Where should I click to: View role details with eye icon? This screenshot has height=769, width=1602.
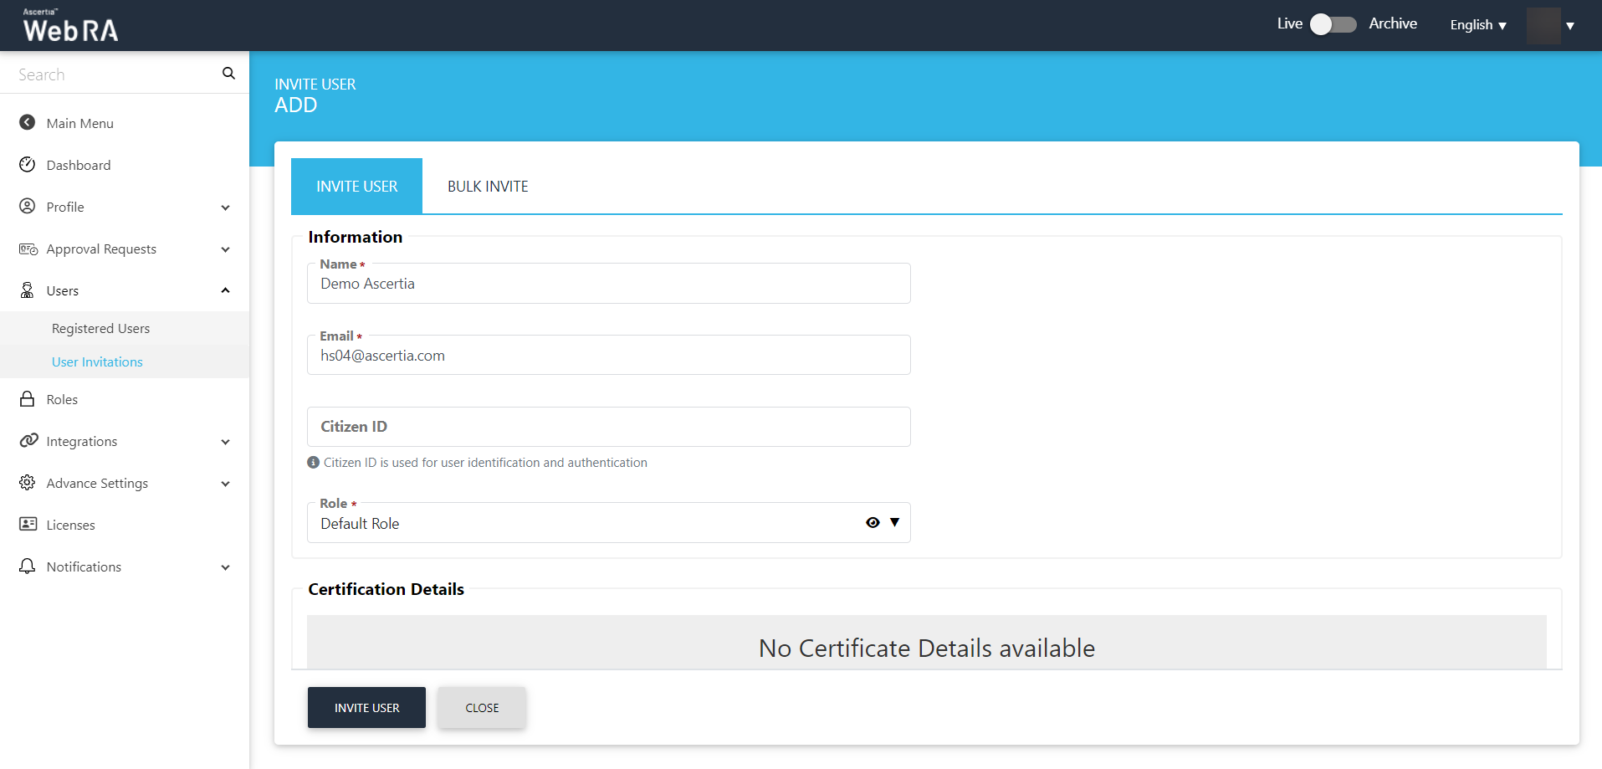(873, 523)
